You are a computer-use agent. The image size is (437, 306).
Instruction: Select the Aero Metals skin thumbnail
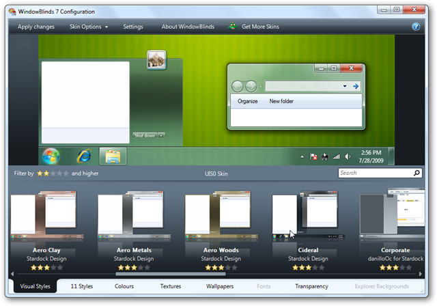(x=132, y=219)
